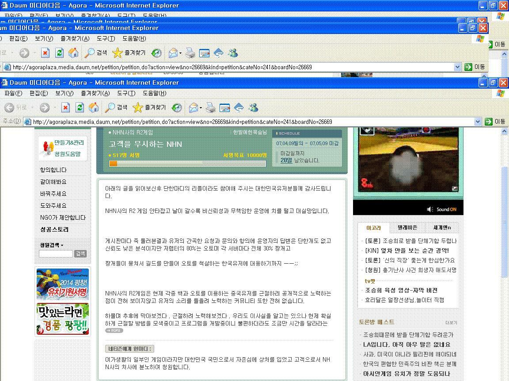Click 즐겨찾기 star in middle window toolbar
The image size is (509, 381).
pyautogui.click(x=129, y=53)
